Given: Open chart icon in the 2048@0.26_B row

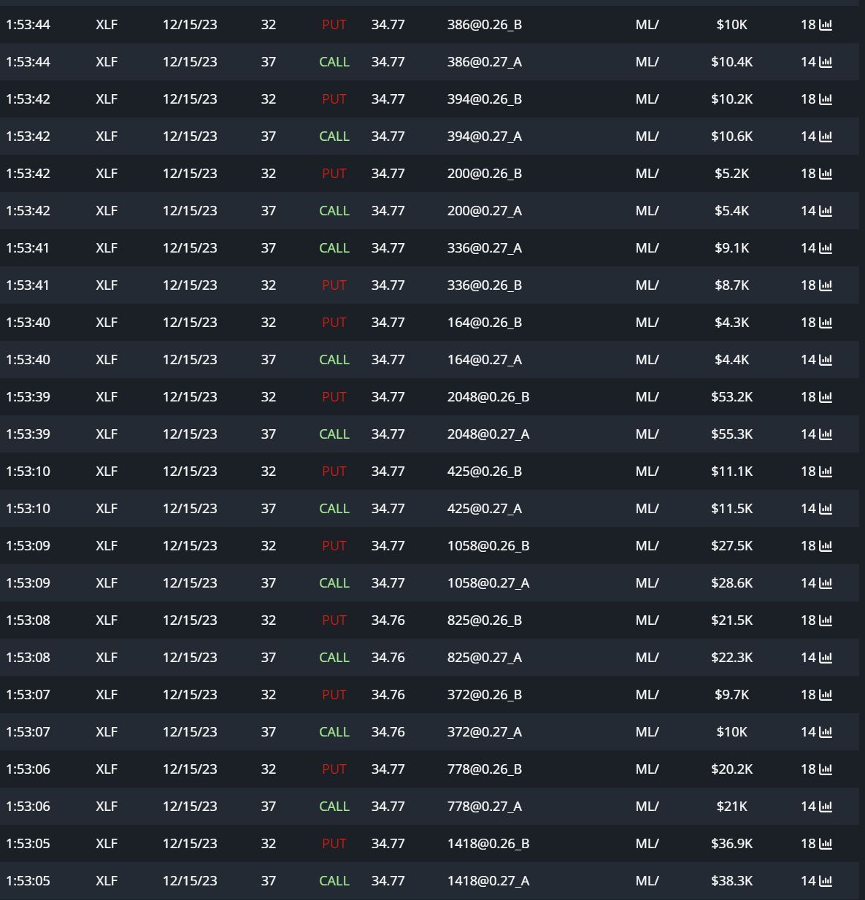Looking at the screenshot, I should pos(826,397).
